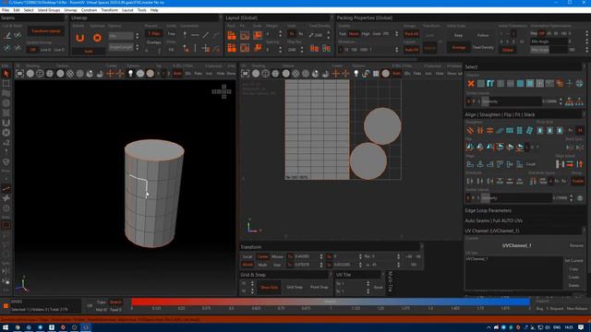Select Norm packing quality

point(354,34)
